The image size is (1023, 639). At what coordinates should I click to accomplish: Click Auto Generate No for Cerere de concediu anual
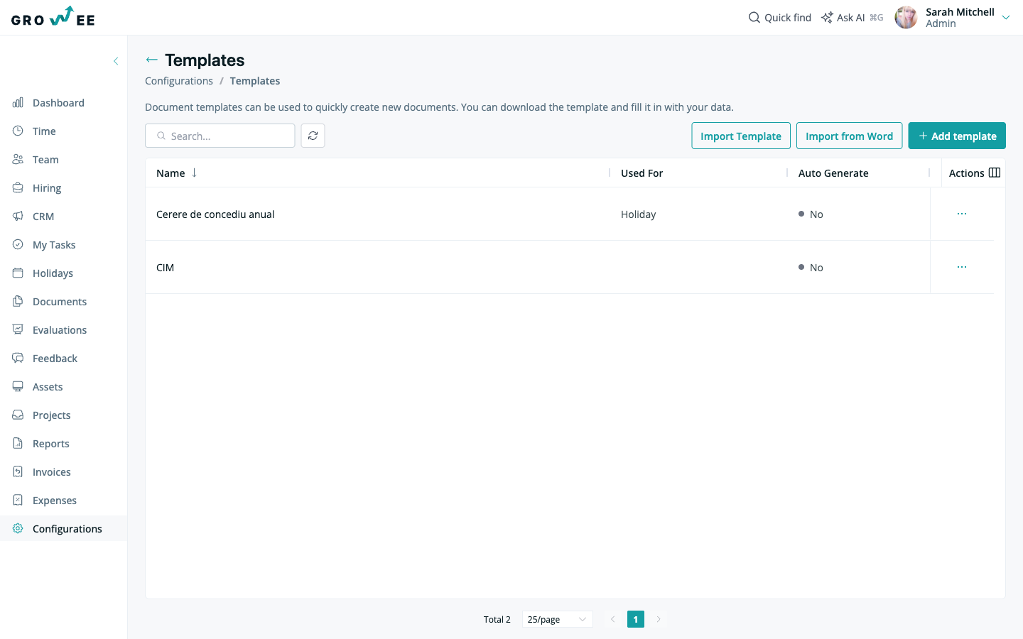click(x=811, y=214)
